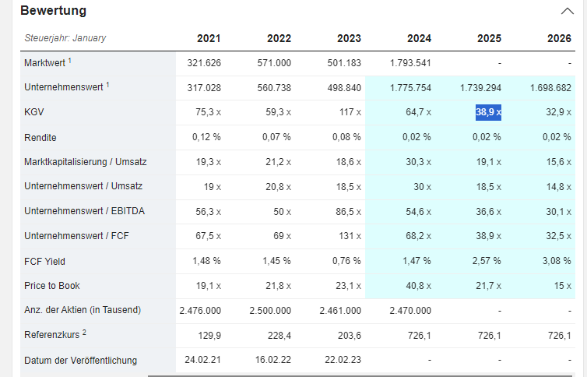The height and width of the screenshot is (377, 587).
Task: Click footnote 1 next to Marktwert
Action: pos(69,60)
